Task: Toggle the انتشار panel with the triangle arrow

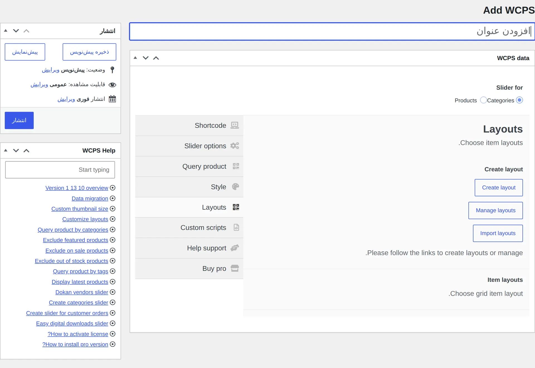Action: pyautogui.click(x=6, y=31)
